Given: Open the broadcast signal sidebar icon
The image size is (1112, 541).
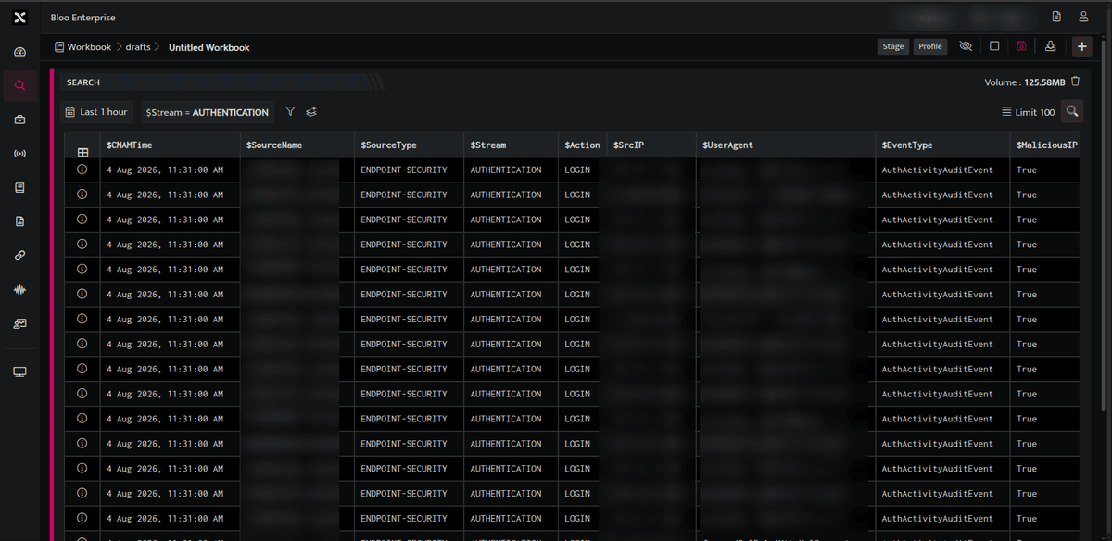Looking at the screenshot, I should pos(20,153).
